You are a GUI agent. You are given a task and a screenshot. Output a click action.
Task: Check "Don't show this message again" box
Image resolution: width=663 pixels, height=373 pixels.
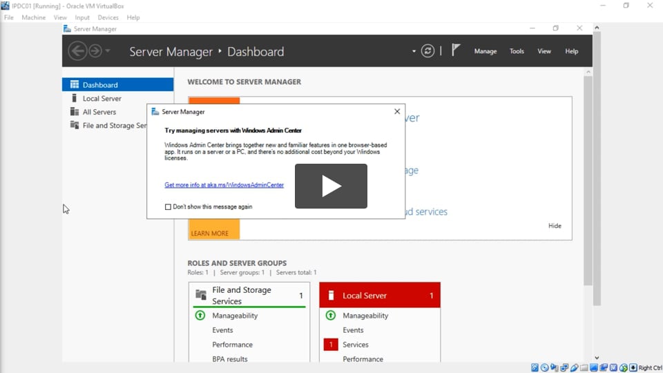[x=168, y=207]
